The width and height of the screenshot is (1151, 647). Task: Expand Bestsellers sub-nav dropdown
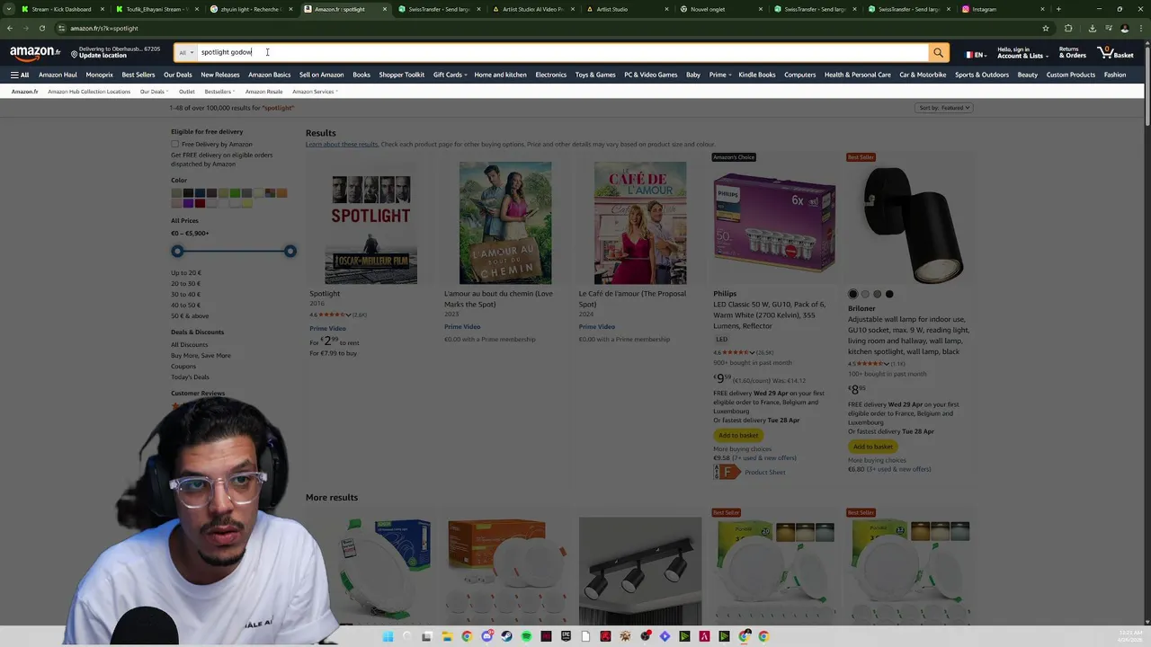pos(219,92)
